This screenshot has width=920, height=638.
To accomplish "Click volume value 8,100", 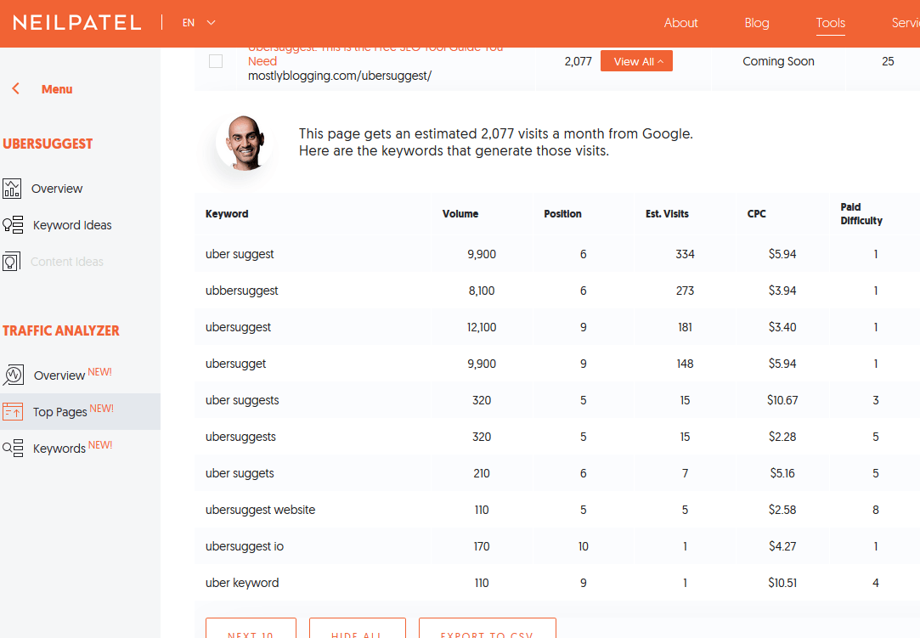I will click(482, 291).
